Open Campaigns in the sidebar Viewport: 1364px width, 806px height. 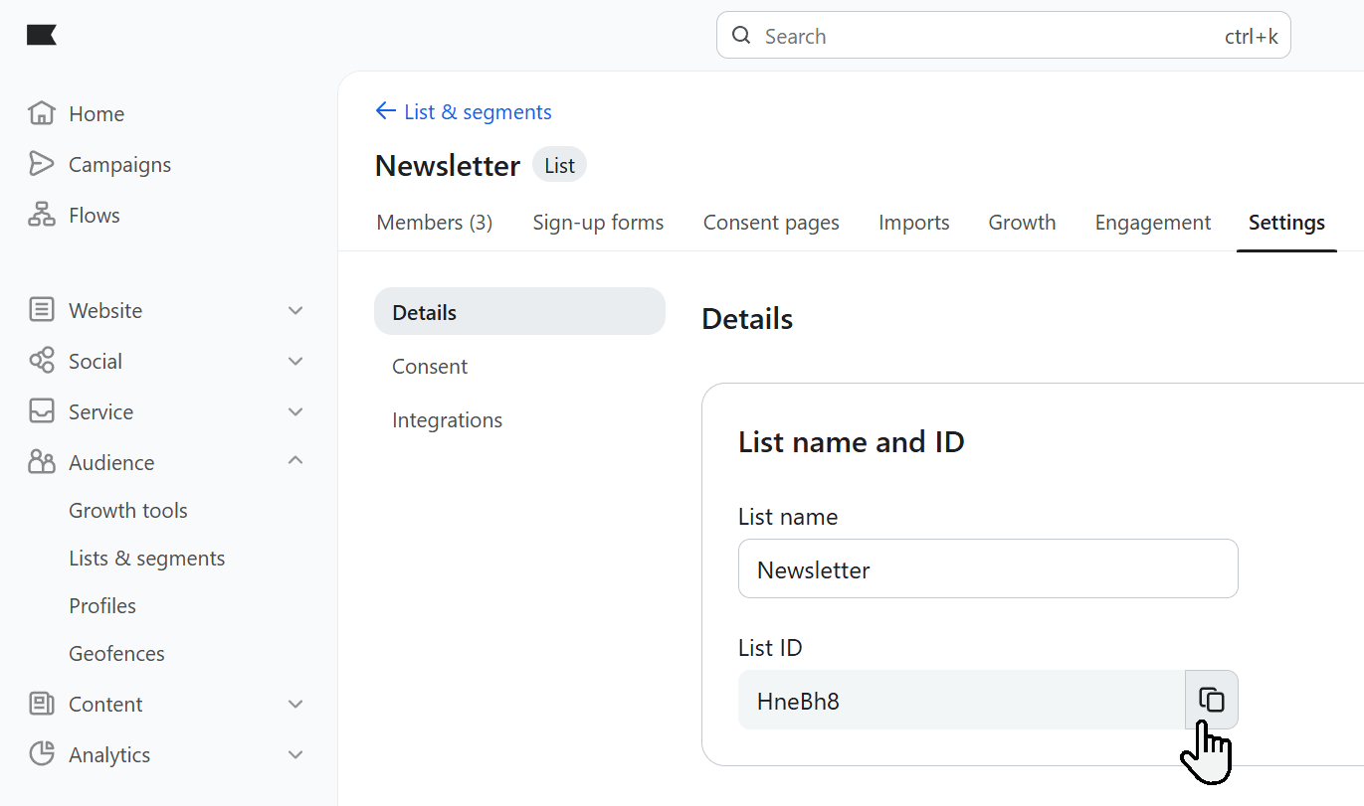tap(119, 164)
